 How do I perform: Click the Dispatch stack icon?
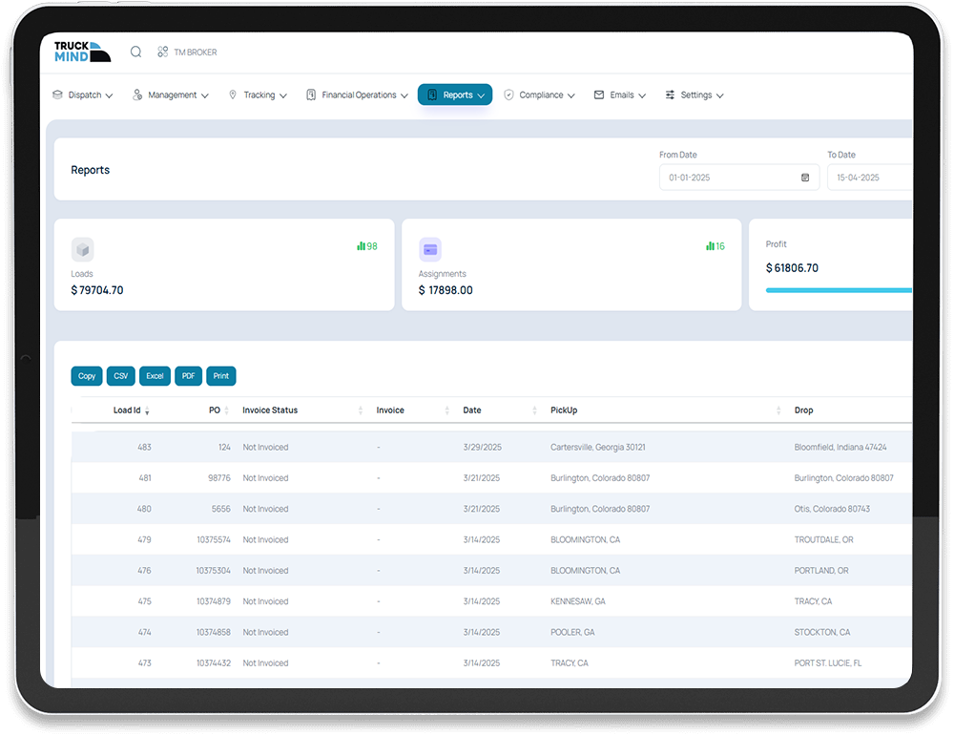coord(58,94)
